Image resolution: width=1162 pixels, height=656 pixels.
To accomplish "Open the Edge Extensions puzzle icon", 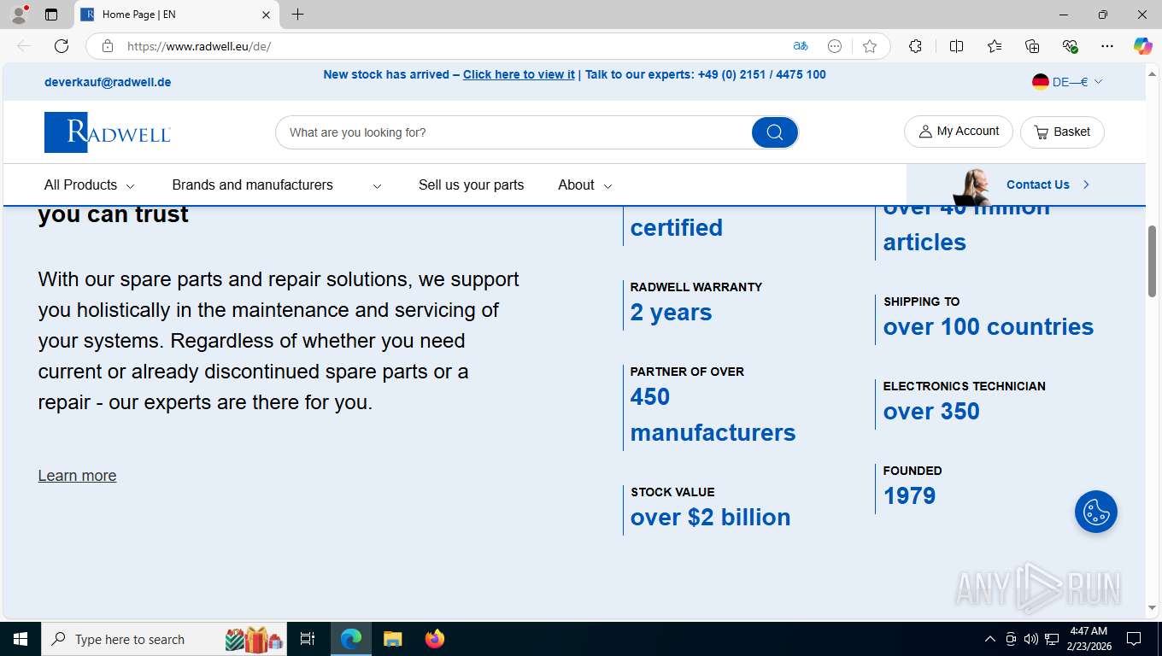I will 915,46.
